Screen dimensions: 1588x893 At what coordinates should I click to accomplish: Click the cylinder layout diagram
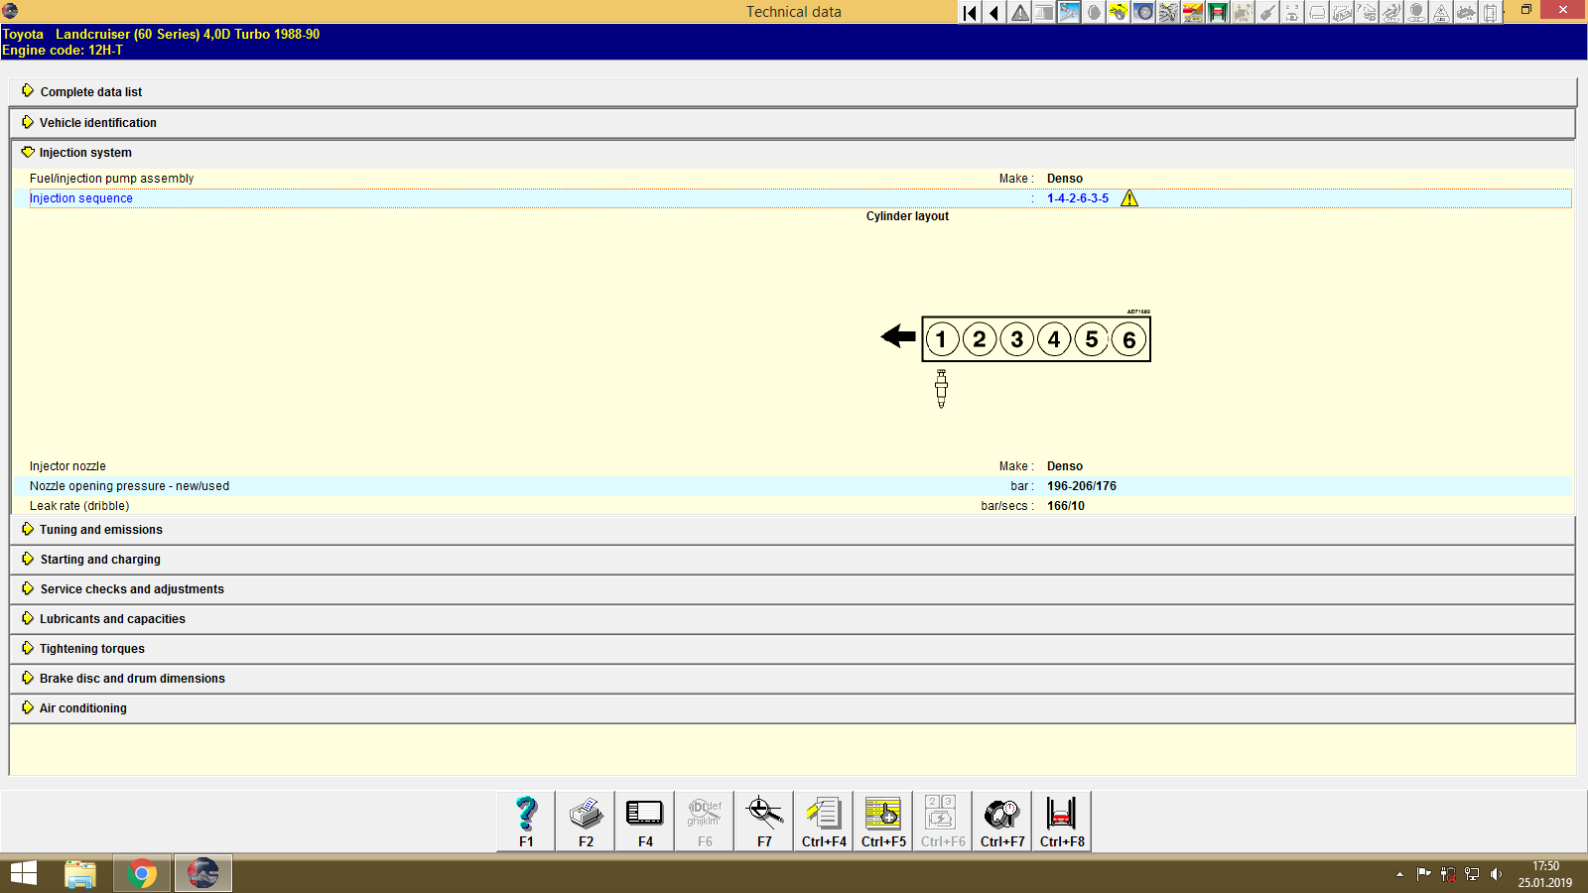point(1035,339)
